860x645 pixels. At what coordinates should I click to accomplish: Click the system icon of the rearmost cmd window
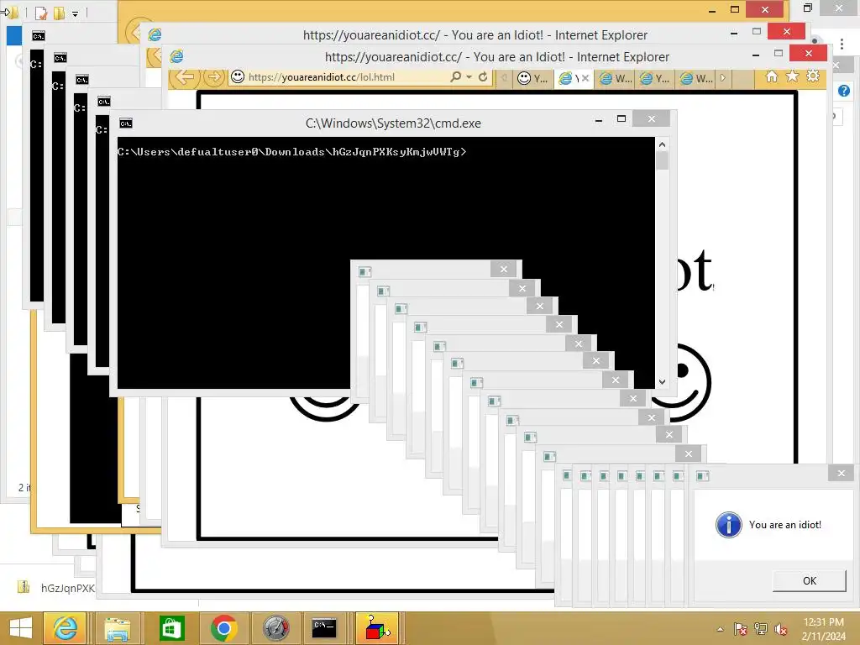click(x=39, y=36)
